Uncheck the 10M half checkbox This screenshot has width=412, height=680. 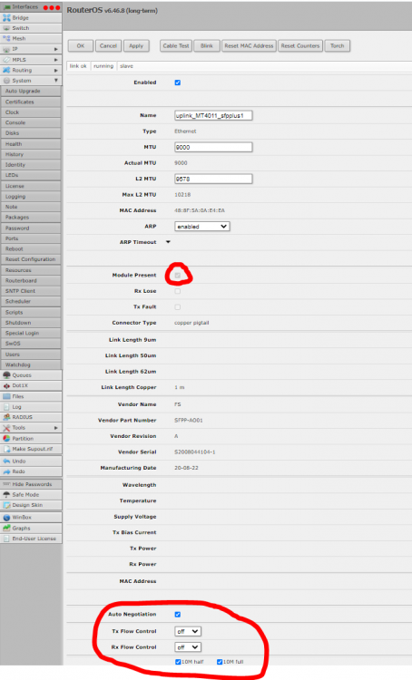(x=178, y=662)
